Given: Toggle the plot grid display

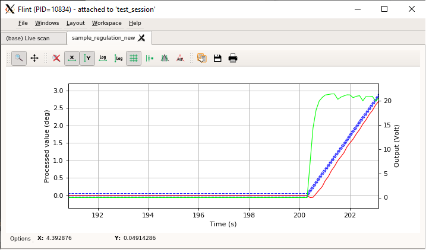Looking at the screenshot, I should click(134, 58).
